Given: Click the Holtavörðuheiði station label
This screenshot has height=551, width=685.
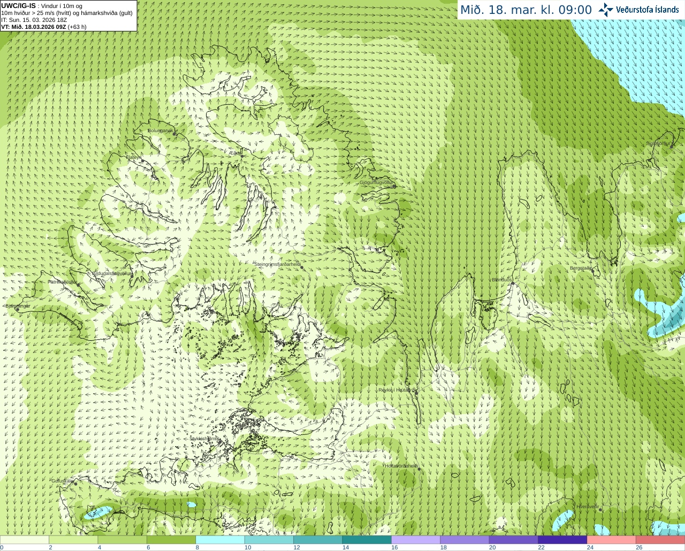Looking at the screenshot, I should point(401,466).
